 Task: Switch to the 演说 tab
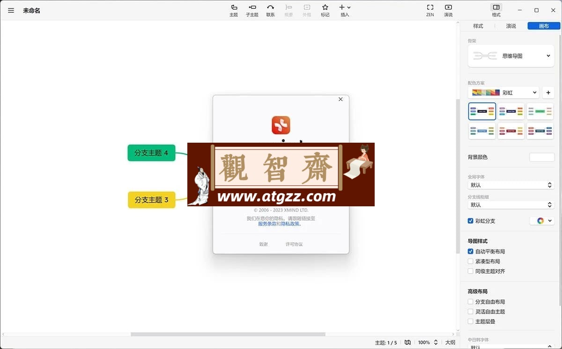511,26
